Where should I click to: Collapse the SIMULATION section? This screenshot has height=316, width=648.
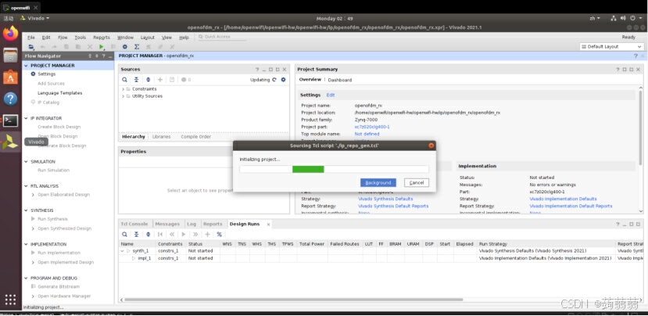[x=27, y=162]
